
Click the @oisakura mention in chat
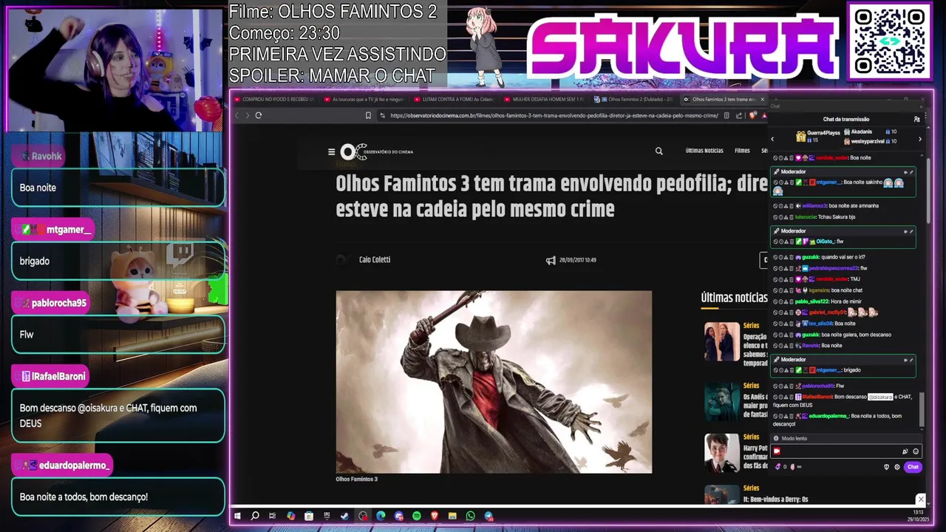click(880, 397)
